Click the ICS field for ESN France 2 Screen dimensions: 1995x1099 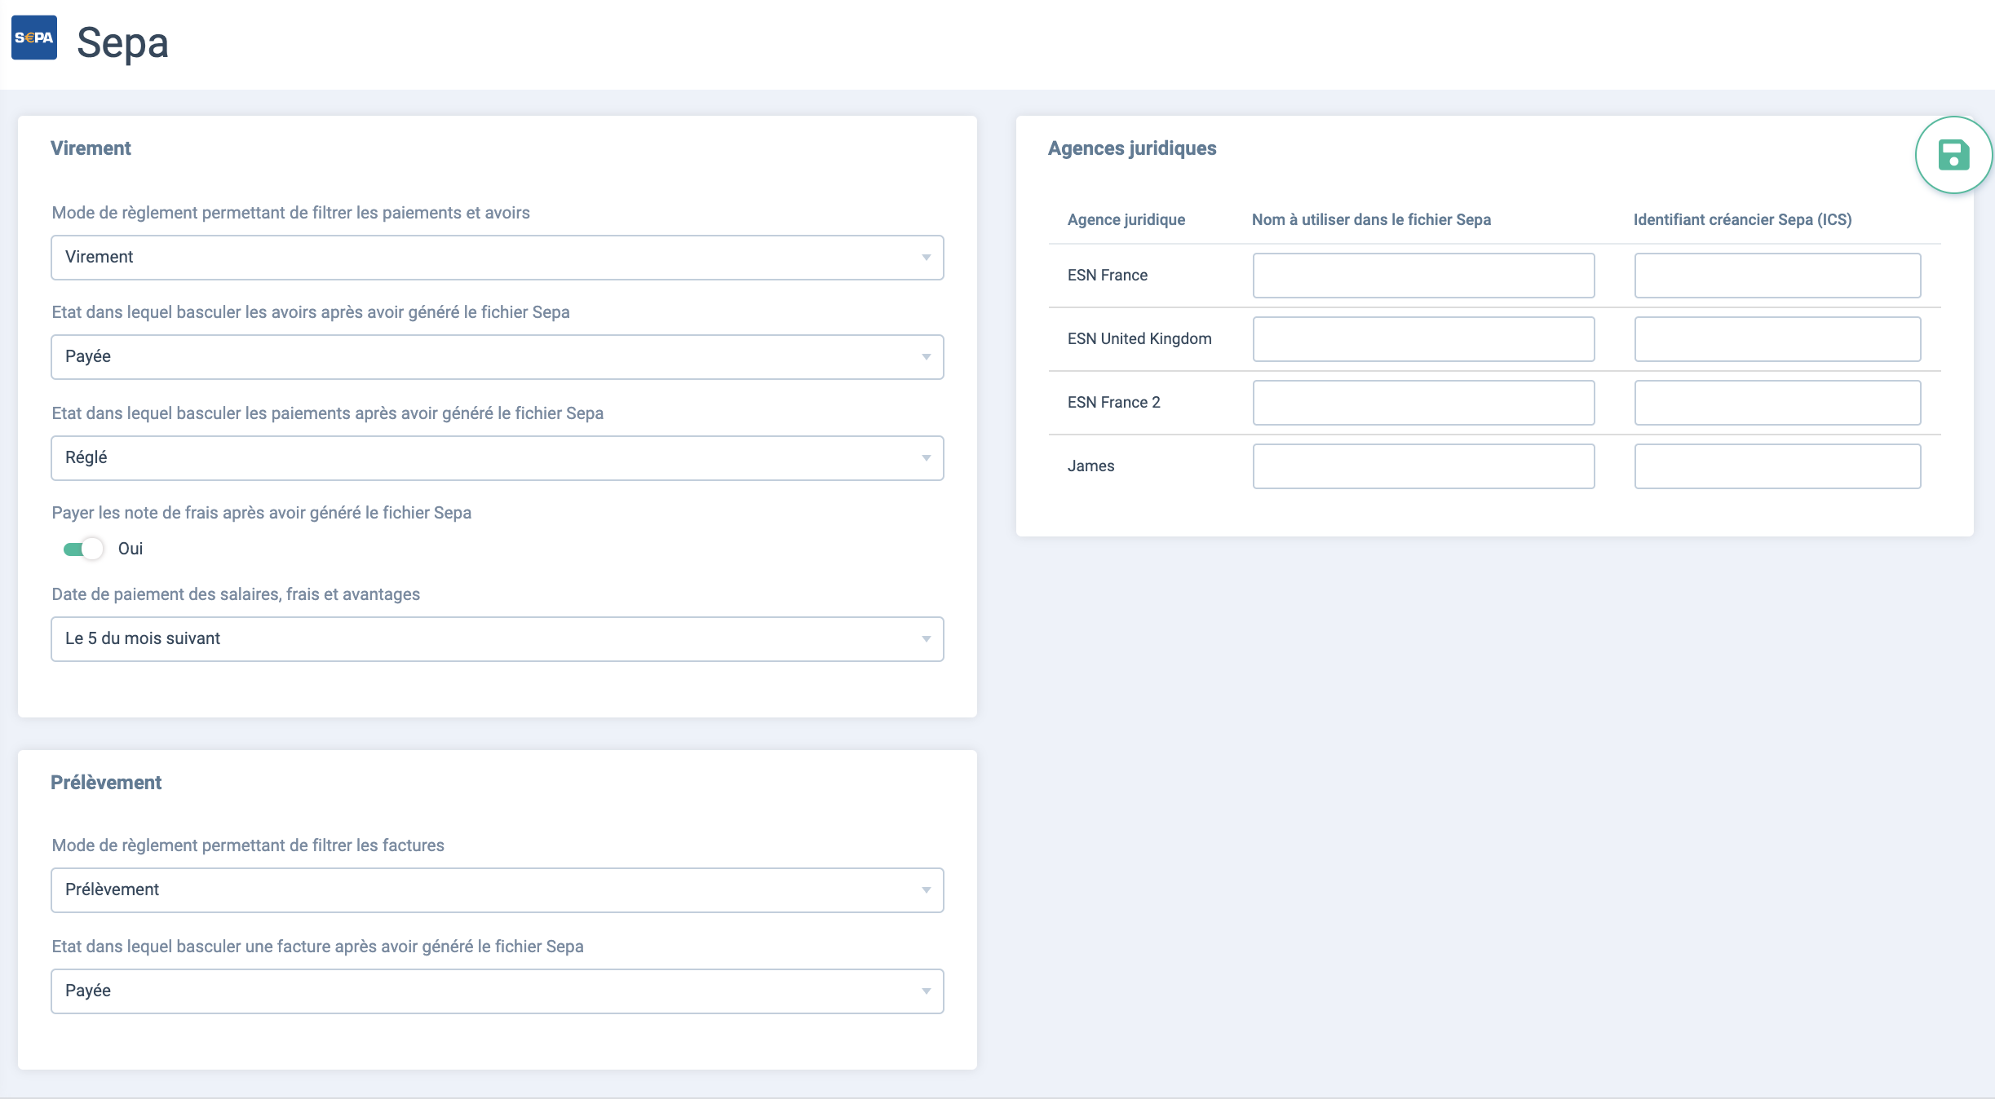point(1777,403)
